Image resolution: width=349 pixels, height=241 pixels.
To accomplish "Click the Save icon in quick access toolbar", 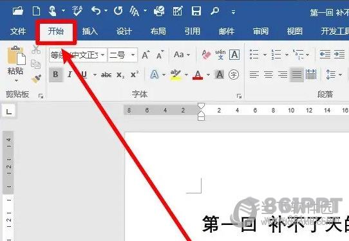I will pos(196,11).
